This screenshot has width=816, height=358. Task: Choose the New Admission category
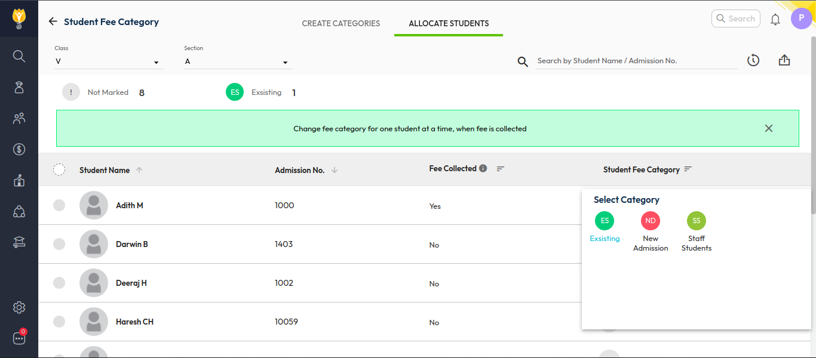pos(651,221)
